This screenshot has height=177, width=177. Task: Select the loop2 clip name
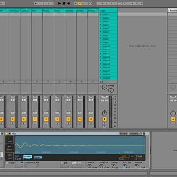click(106, 18)
